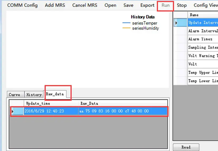This screenshot has height=151, width=218.
Task: Open the Config View menu item
Action: (x=206, y=5)
